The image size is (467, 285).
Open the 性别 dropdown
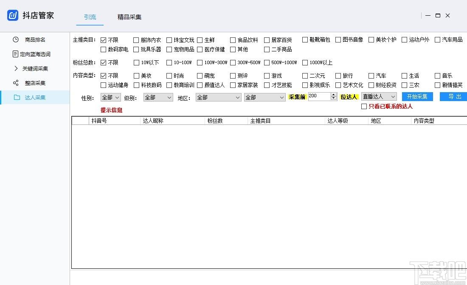[110, 98]
